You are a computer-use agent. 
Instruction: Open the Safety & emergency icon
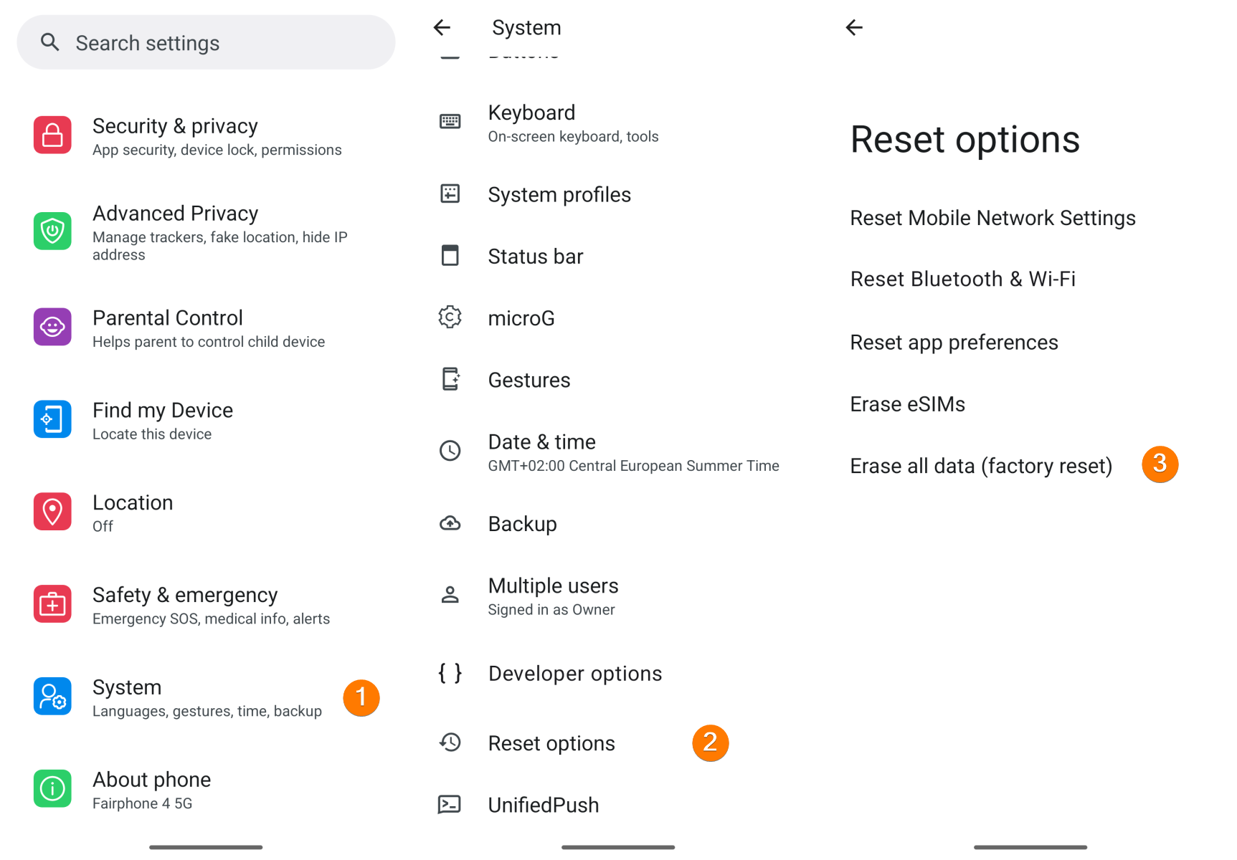[x=52, y=604]
